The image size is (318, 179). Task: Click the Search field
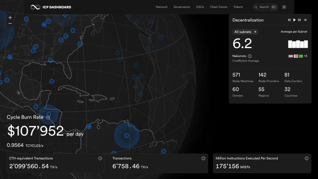pyautogui.click(x=265, y=7)
